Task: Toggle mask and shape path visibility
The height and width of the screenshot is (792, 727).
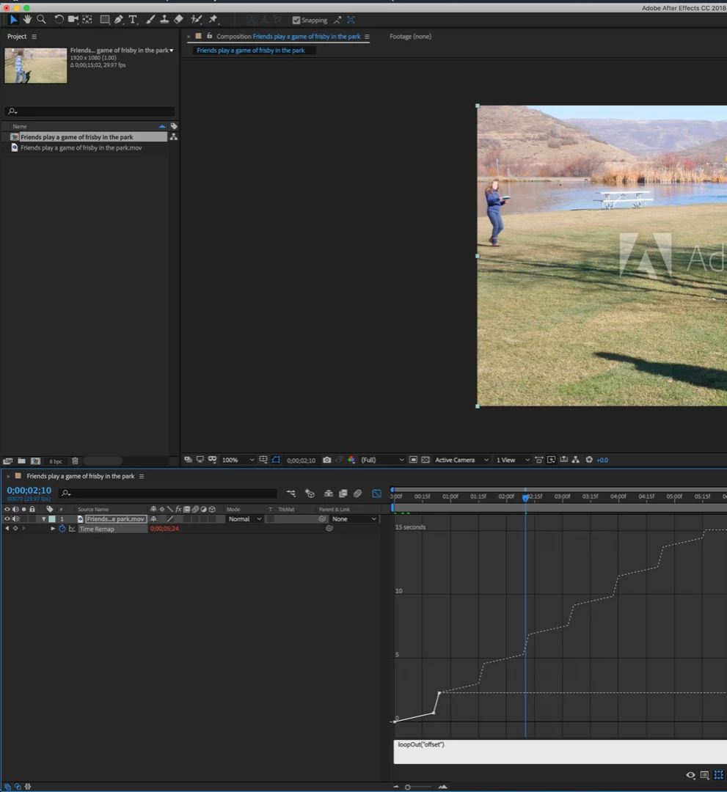Action: pos(276,460)
